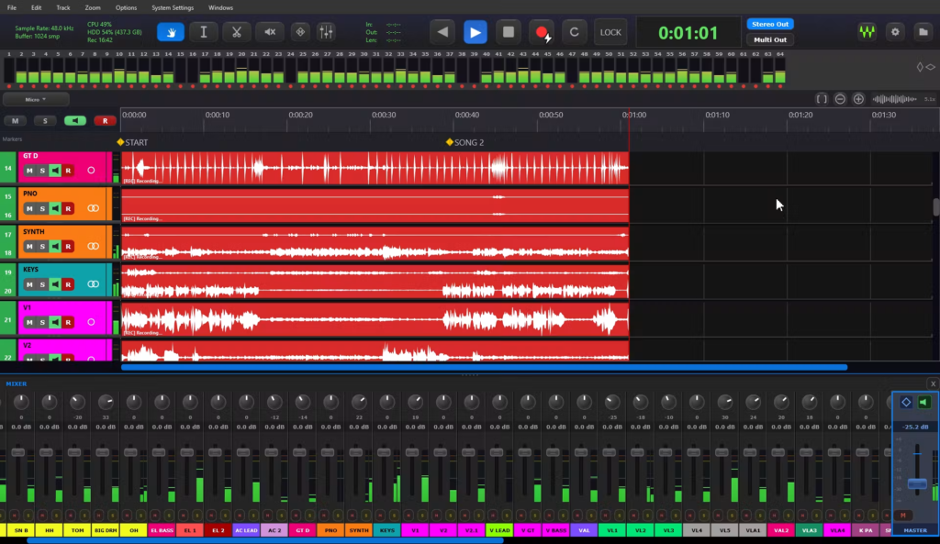Zoom in with plus magnifier
The image size is (940, 544).
coord(858,99)
